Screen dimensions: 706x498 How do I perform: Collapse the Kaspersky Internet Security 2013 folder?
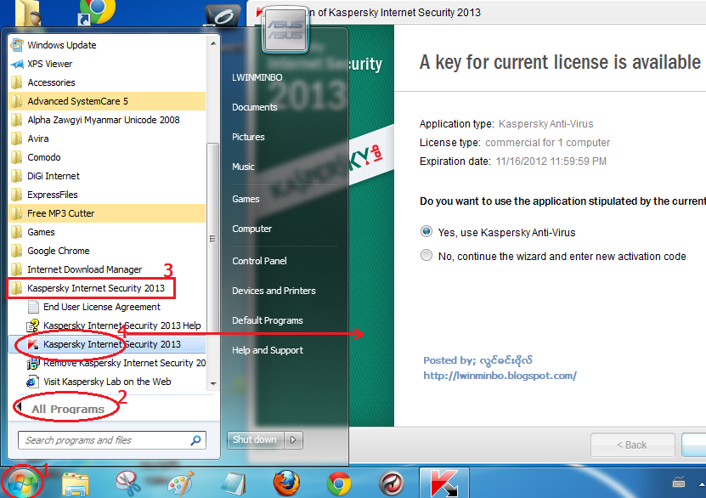[107, 288]
